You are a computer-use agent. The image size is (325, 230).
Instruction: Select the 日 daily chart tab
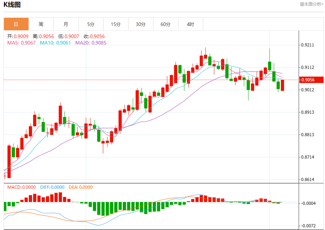(16, 24)
